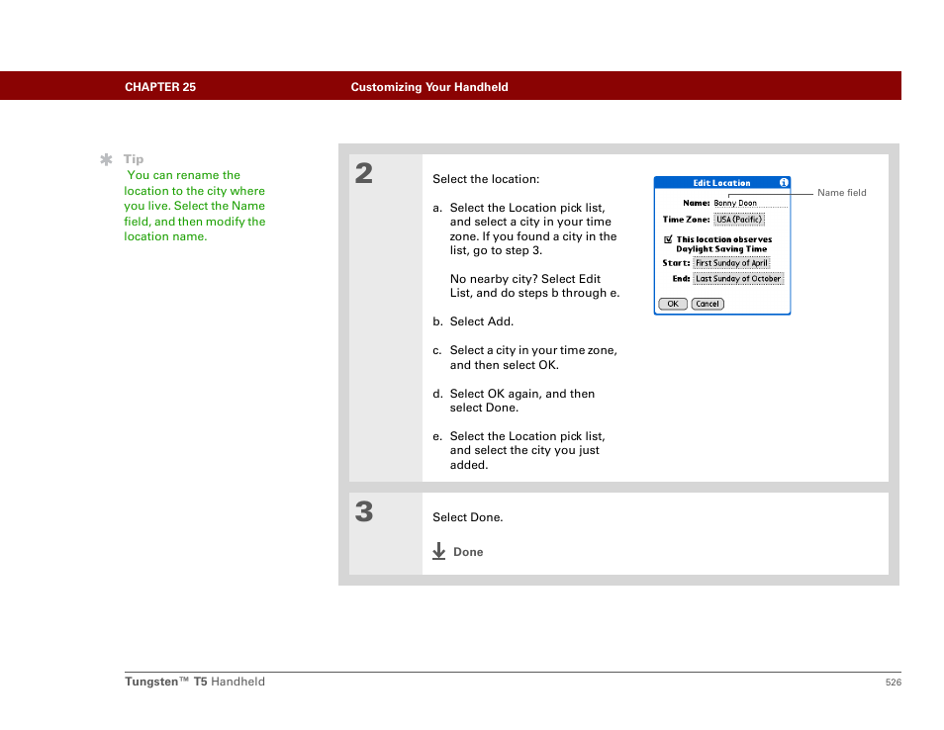Click the page number 526
The image size is (944, 730).
pyautogui.click(x=894, y=683)
